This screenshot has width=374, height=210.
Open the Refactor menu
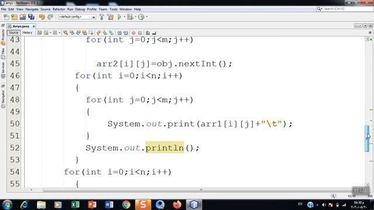click(x=59, y=9)
